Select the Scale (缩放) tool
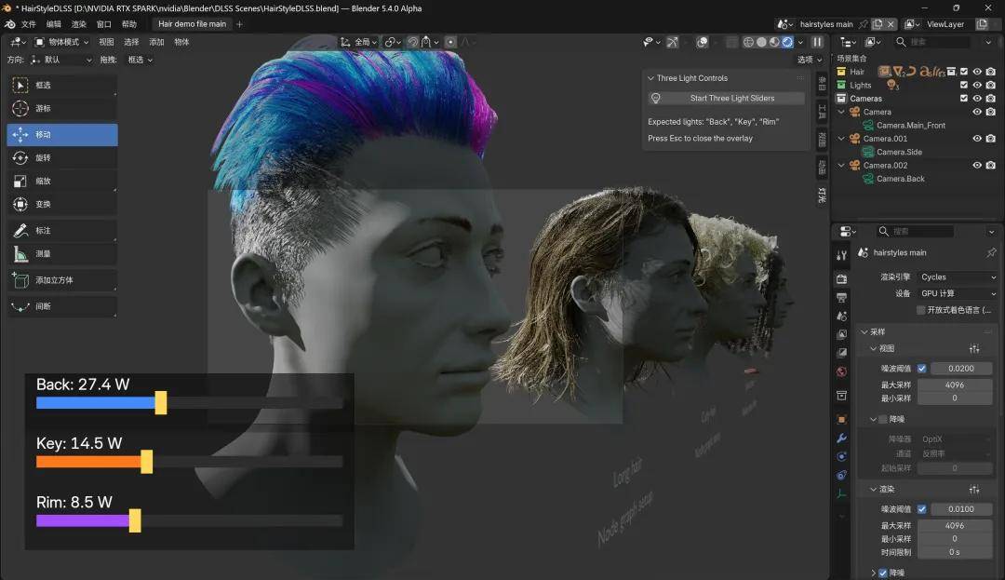Screen dimensions: 1005x580 [62, 181]
